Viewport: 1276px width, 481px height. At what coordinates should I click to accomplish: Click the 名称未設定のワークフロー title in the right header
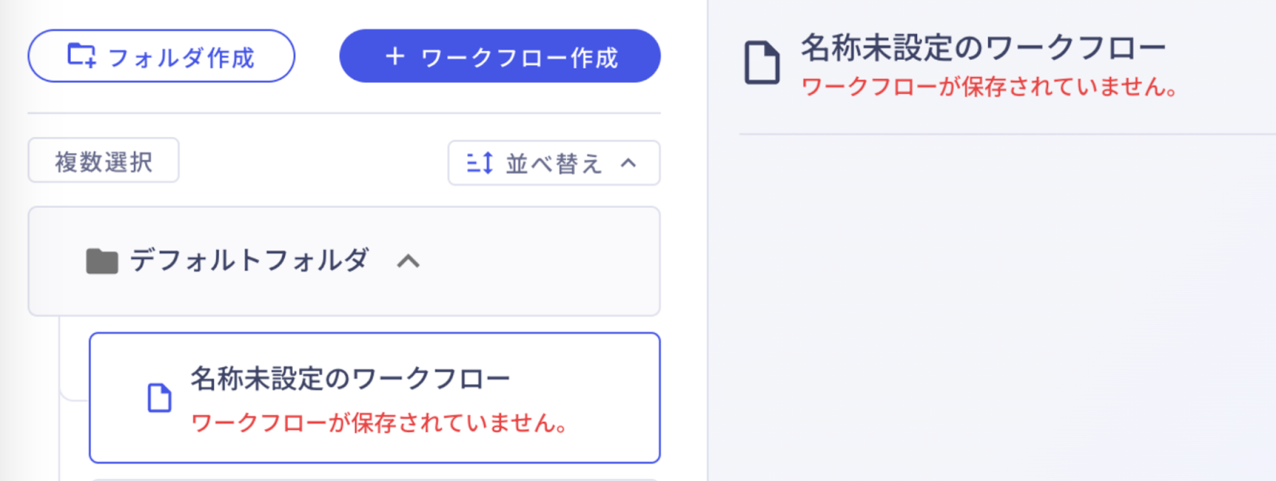click(983, 48)
